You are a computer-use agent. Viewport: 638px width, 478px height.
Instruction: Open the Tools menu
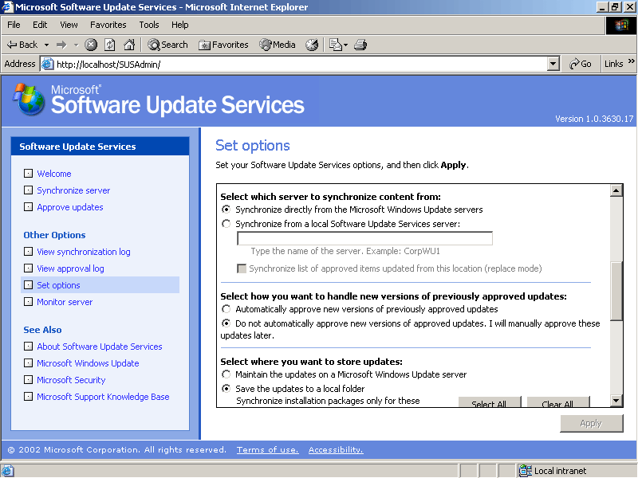[149, 25]
